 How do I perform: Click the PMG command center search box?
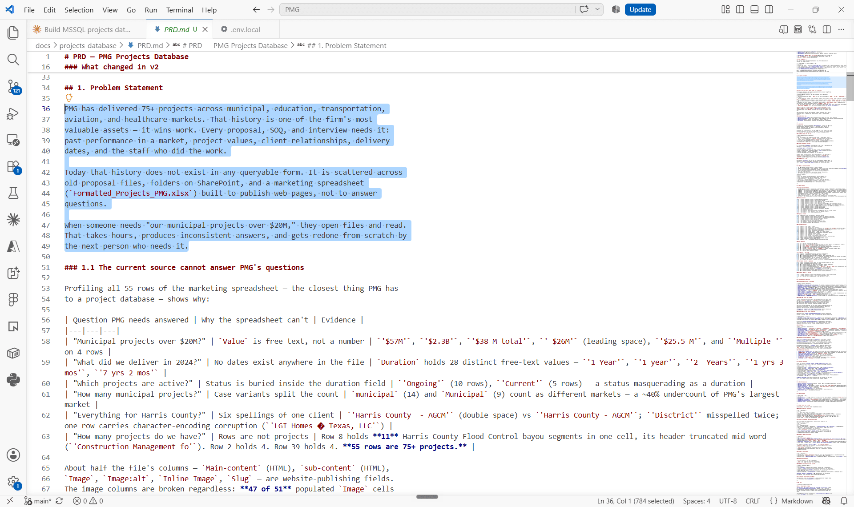pos(427,10)
